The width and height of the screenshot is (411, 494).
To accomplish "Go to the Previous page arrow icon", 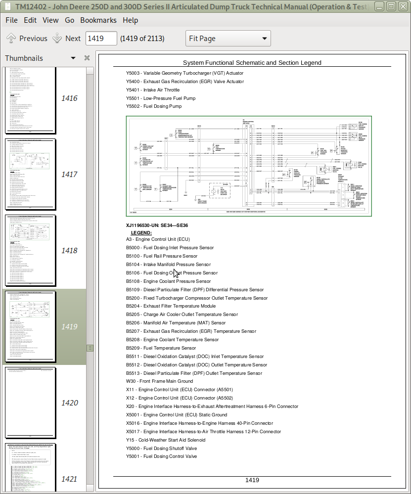I will tap(11, 39).
